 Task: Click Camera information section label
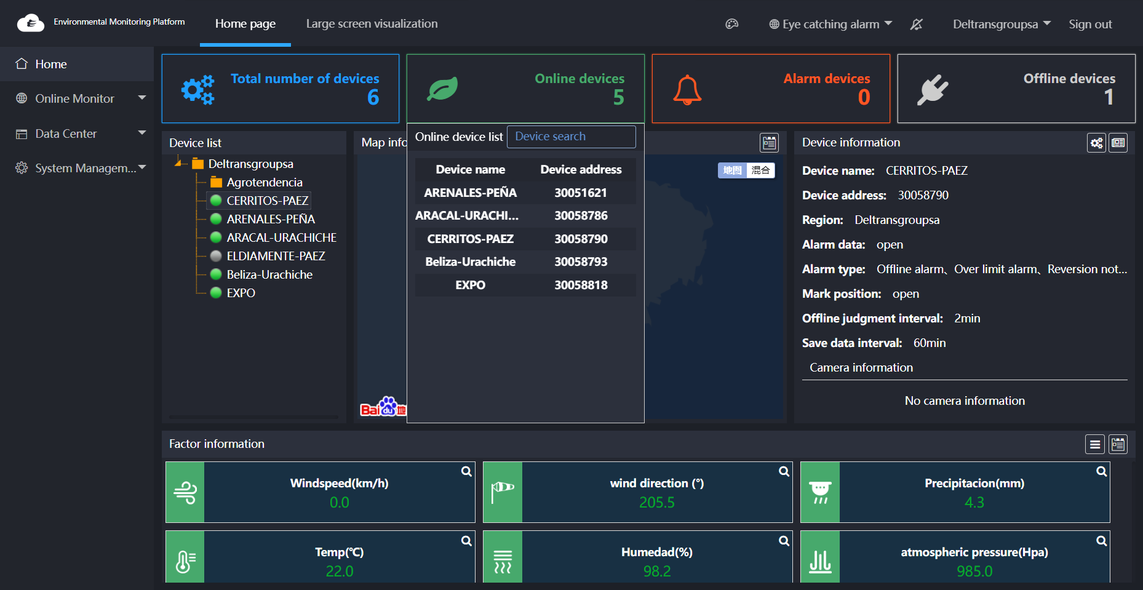tap(861, 367)
